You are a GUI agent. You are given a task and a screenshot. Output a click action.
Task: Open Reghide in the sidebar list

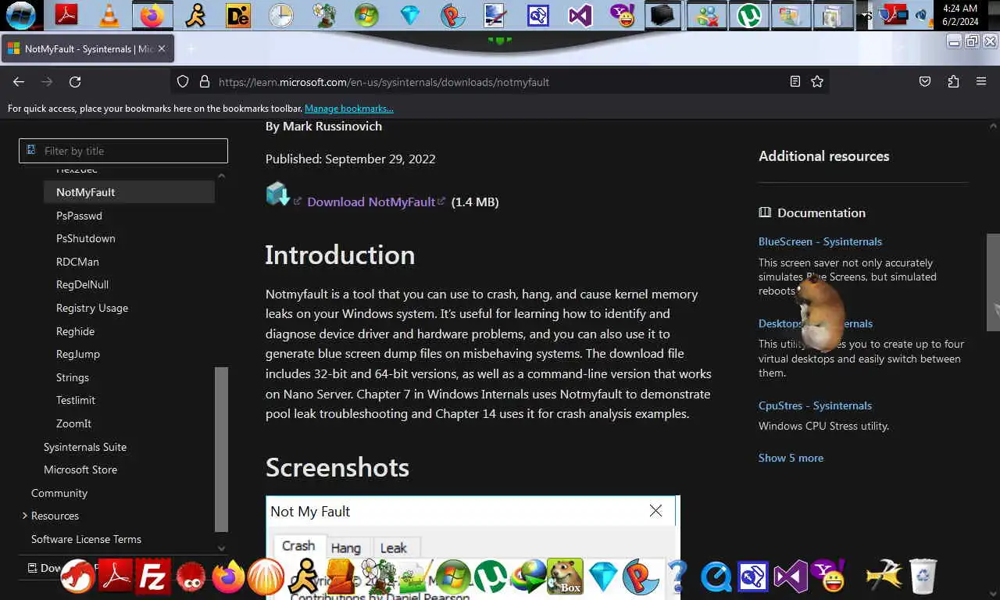[75, 331]
